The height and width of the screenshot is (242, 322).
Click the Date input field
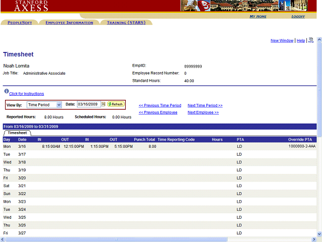pos(88,104)
